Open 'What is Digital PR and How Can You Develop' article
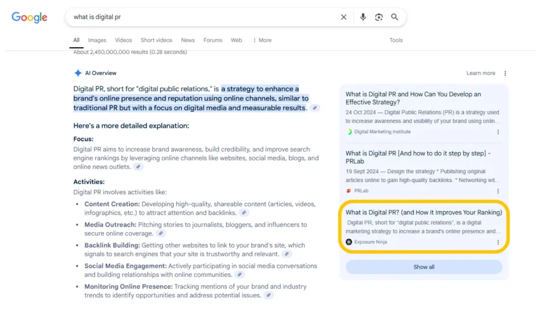This screenshot has height=312, width=554. click(x=413, y=99)
